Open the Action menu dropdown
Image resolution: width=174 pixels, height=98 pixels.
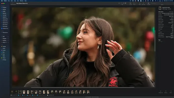point(134,3)
